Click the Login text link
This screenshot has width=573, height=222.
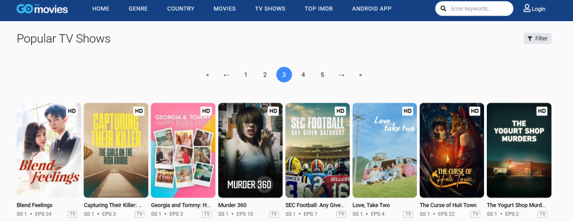tap(538, 9)
